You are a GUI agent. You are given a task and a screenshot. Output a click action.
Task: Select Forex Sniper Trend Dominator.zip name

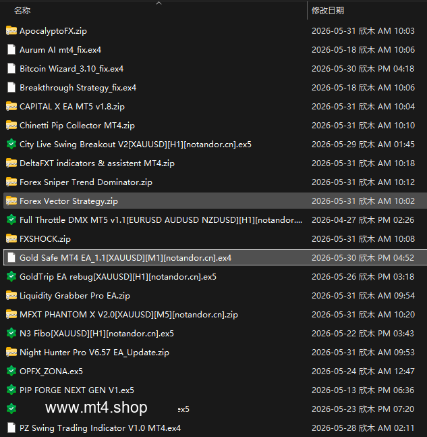point(86,182)
